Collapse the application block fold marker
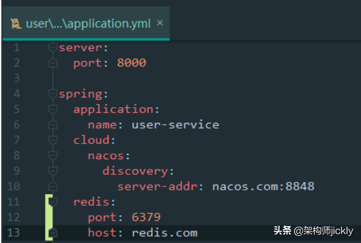 click(53, 109)
